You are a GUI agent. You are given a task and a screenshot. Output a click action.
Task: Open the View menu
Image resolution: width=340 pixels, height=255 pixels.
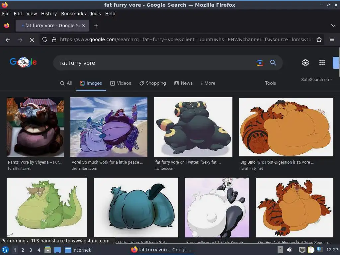click(32, 14)
